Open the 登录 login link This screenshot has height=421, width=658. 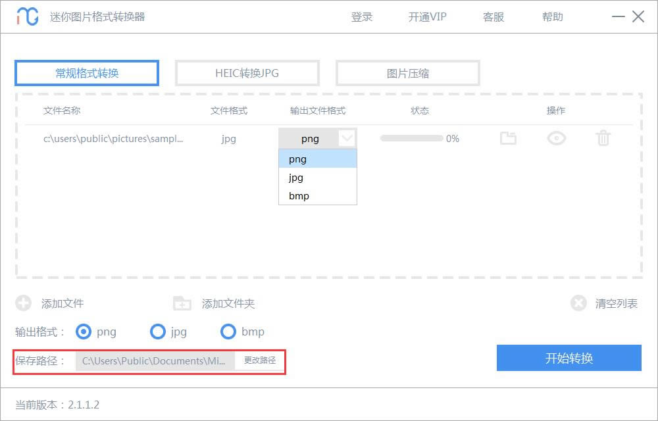(x=362, y=17)
